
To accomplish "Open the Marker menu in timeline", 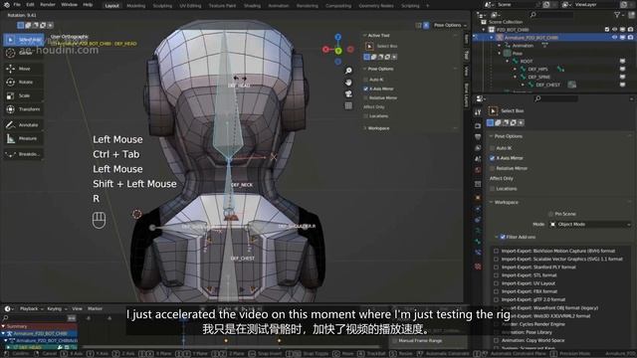I will 96,309.
